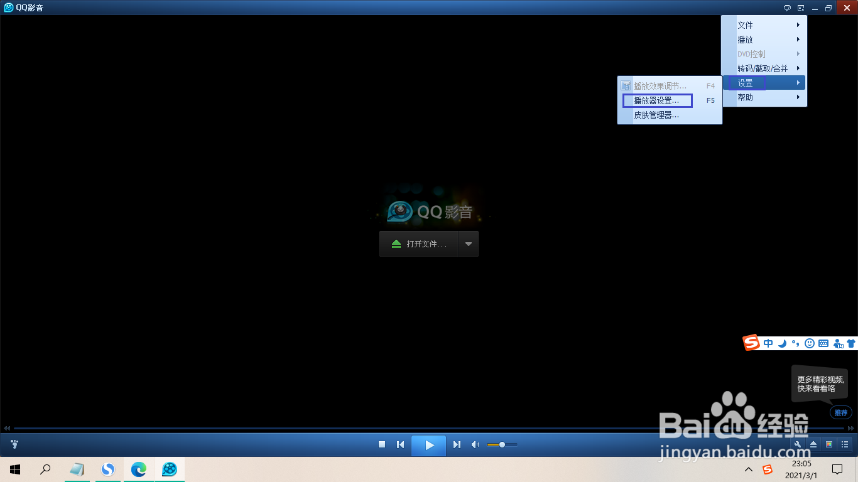
Task: Click Sogou icon in system tray
Action: point(767,469)
